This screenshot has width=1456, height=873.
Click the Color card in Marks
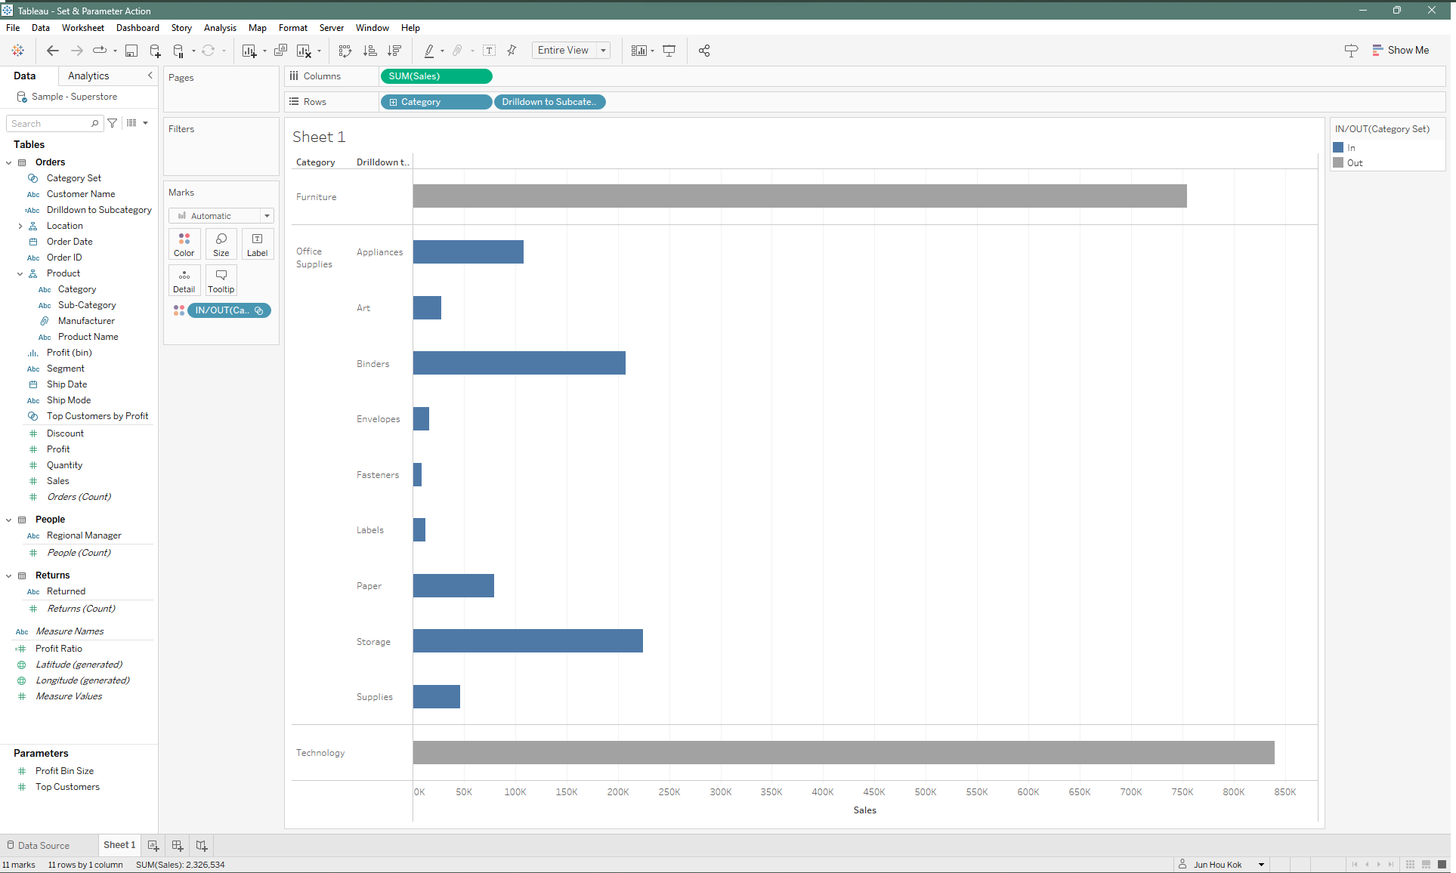tap(184, 244)
